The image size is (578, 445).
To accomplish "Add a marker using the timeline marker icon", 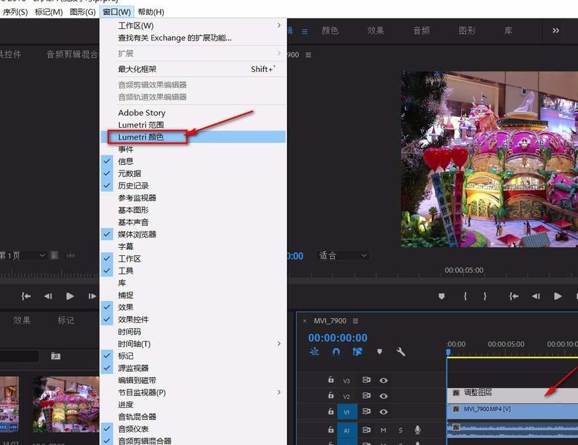I will [x=380, y=352].
